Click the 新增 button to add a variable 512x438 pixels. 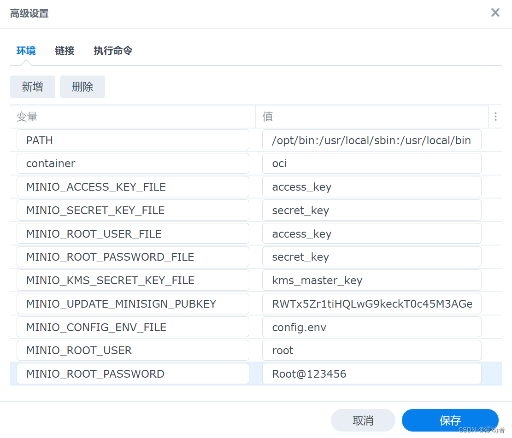[32, 87]
